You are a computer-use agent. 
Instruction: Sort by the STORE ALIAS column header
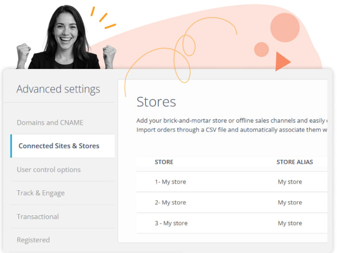(295, 162)
